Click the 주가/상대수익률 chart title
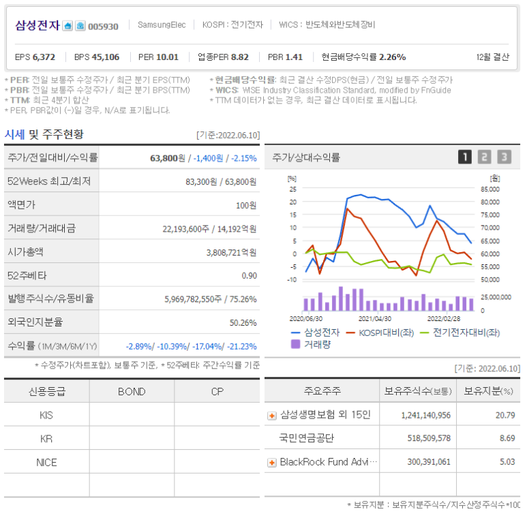 pos(306,157)
